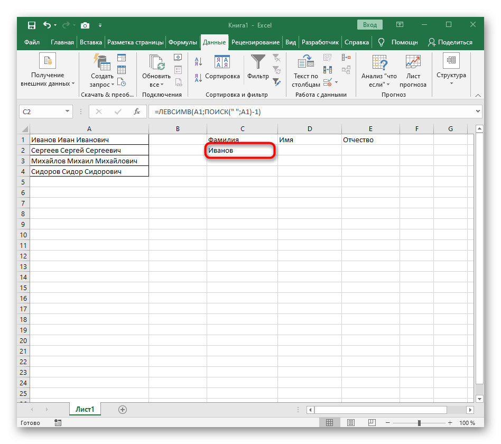Click the Share button
Screen dimensions: 501x444
(x=450, y=42)
